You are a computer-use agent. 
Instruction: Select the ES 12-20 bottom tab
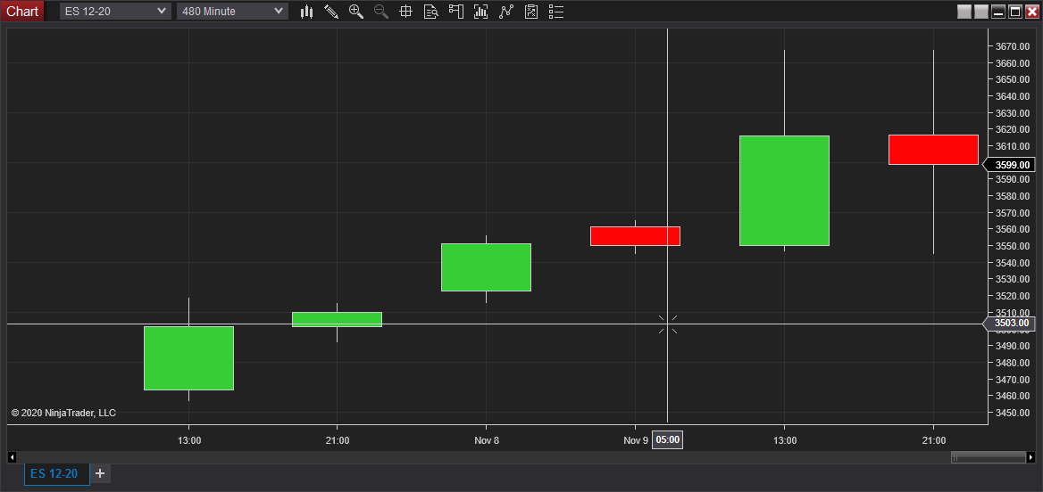pos(56,473)
